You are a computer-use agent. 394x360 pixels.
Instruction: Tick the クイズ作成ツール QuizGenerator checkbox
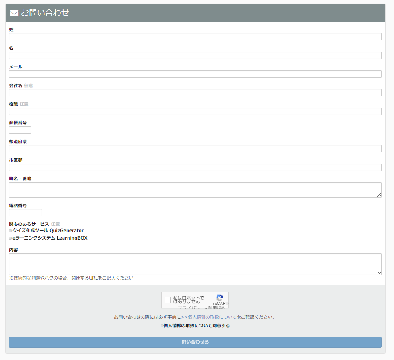click(10, 231)
